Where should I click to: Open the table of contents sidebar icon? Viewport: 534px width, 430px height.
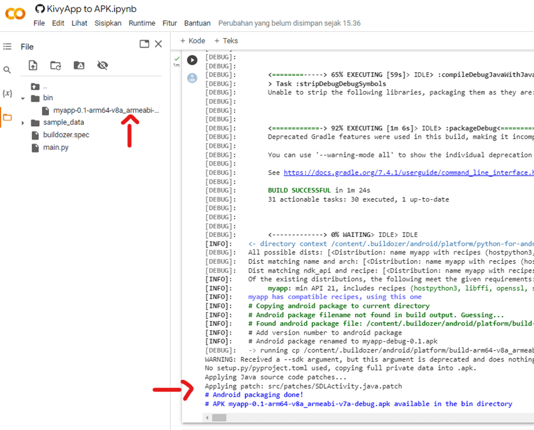(8, 46)
